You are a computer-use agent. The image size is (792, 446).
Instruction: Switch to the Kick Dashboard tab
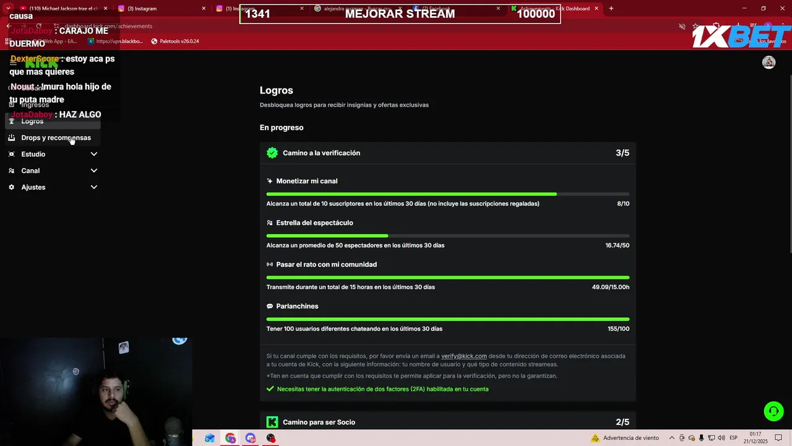[555, 9]
